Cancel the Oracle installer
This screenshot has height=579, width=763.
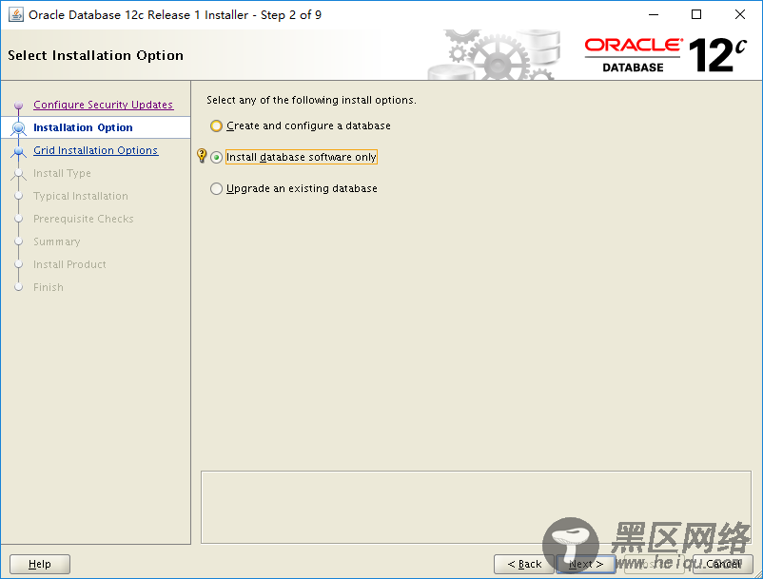click(723, 564)
